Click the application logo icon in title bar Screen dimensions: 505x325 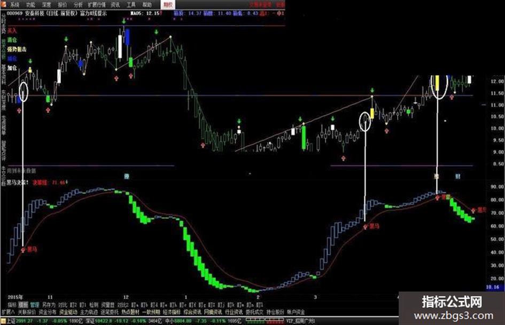(4, 4)
